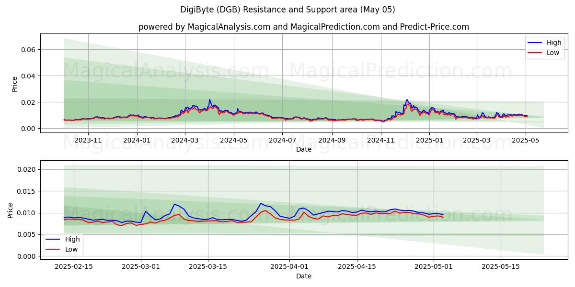Click the '0.02' price tick on the top chart

(x=29, y=102)
